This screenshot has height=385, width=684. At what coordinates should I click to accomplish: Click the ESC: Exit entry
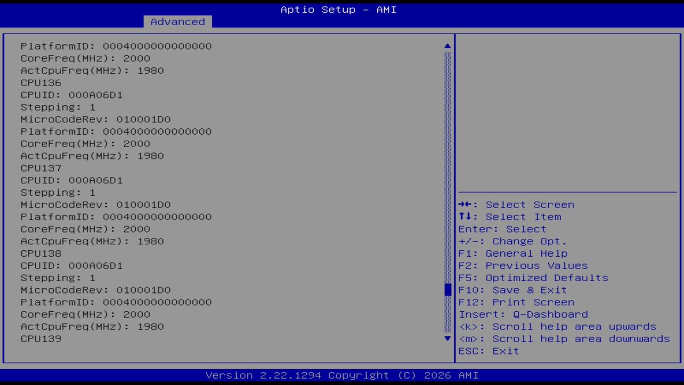pos(488,351)
